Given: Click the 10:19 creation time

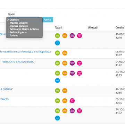Looking at the screenshot, I should point(119,37).
